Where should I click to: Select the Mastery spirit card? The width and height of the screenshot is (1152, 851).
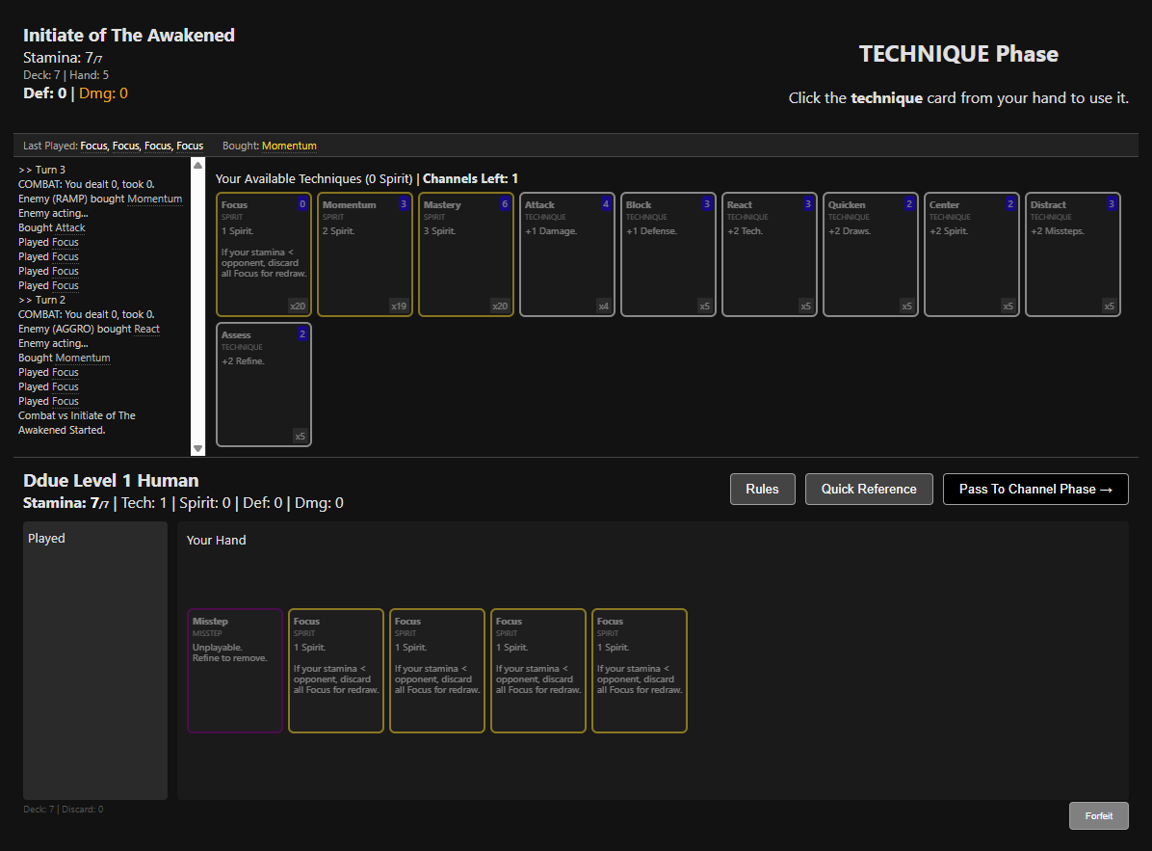[466, 254]
